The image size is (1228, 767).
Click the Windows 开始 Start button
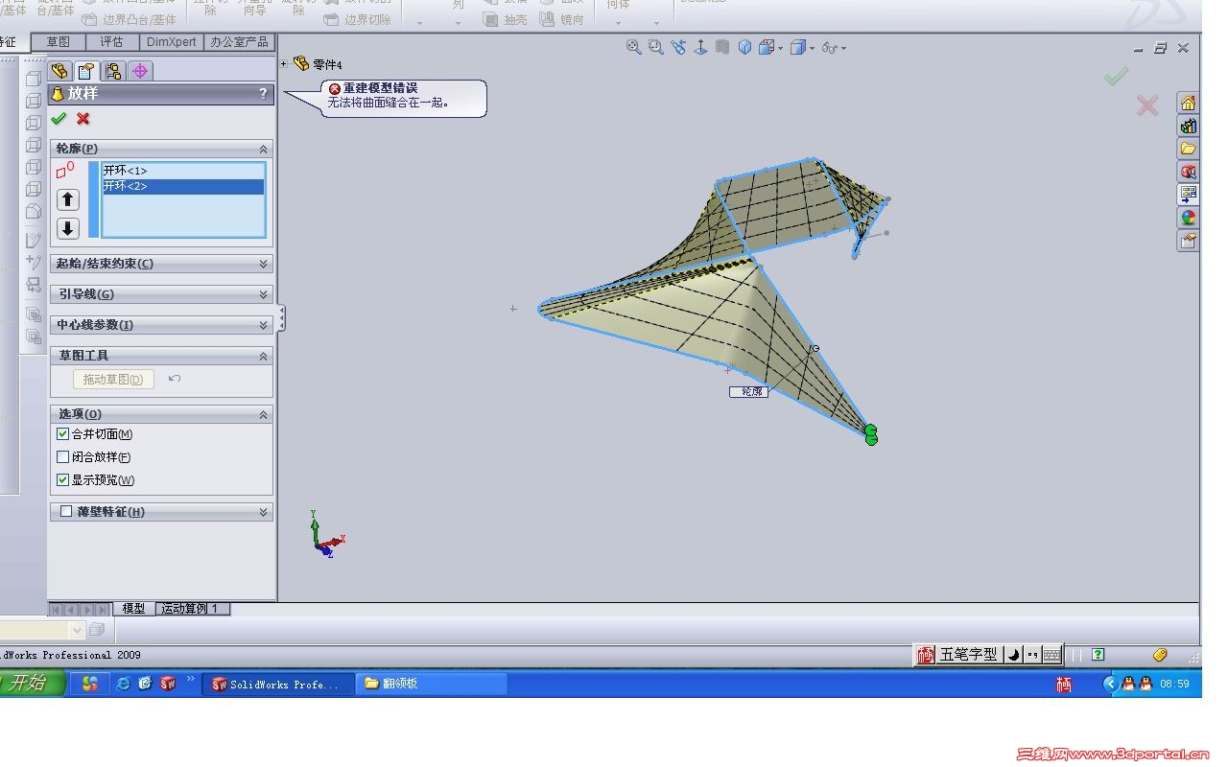pyautogui.click(x=32, y=684)
